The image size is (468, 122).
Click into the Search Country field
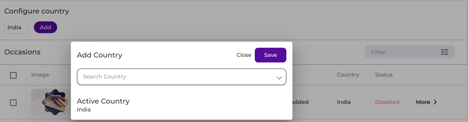tap(181, 77)
